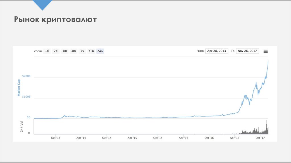Viewport: 291px width, 163px height.
Task: Click the Zoom label text
Action: [38, 51]
